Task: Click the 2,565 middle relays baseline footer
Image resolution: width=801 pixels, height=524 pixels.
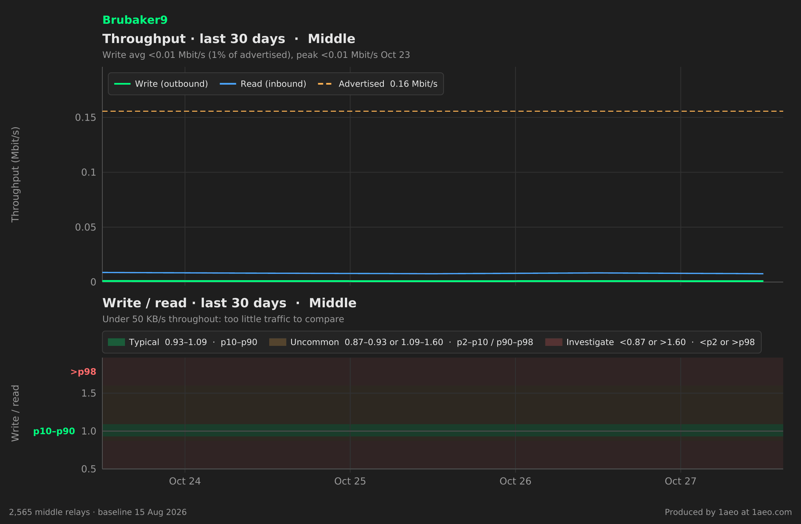Action: tap(98, 512)
